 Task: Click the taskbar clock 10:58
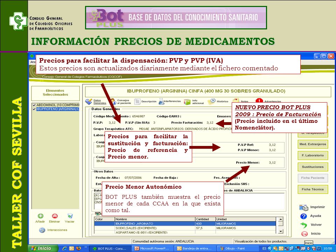[328, 248]
